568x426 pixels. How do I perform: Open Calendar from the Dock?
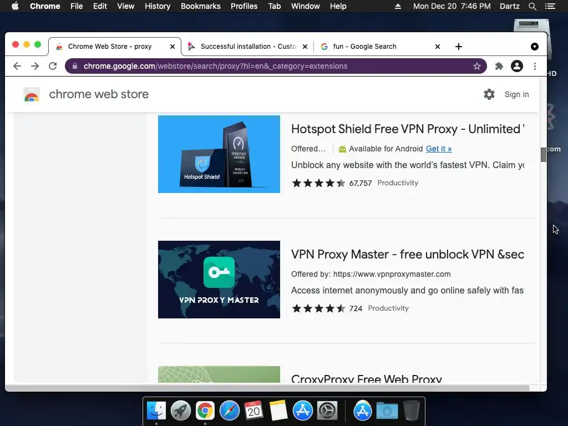pyautogui.click(x=253, y=411)
